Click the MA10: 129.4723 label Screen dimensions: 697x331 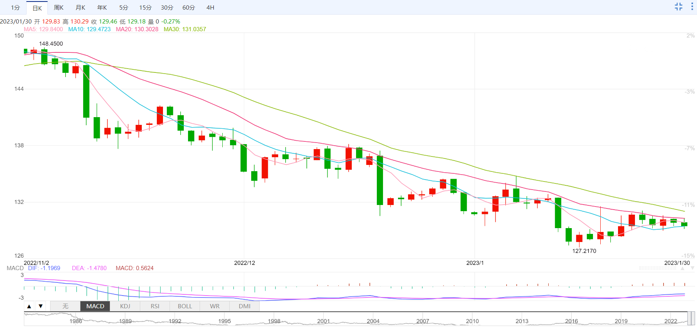(x=89, y=29)
